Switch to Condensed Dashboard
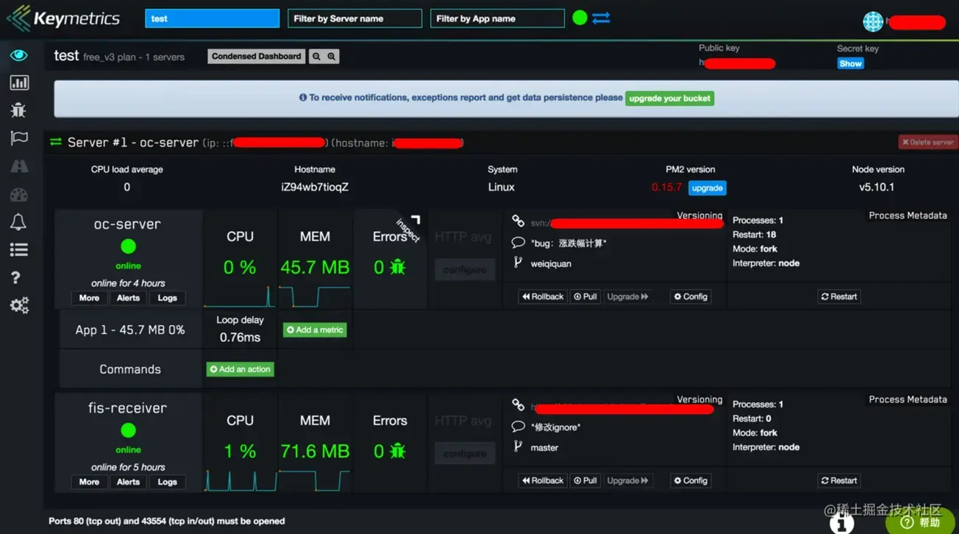This screenshot has height=534, width=959. (x=257, y=56)
